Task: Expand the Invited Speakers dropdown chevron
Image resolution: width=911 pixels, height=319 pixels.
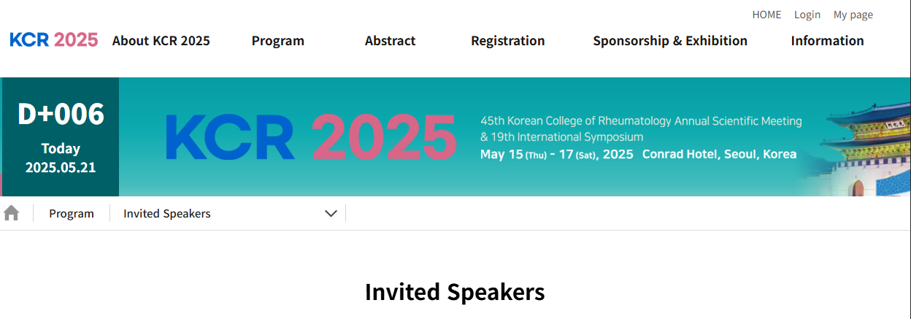Action: coord(331,213)
